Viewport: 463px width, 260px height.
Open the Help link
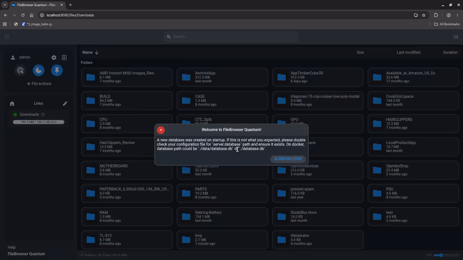point(12,247)
